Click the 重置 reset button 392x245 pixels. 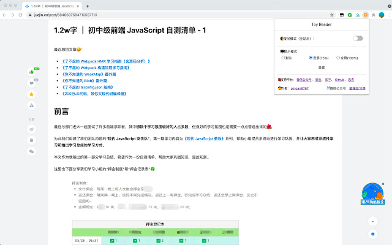tap(321, 68)
